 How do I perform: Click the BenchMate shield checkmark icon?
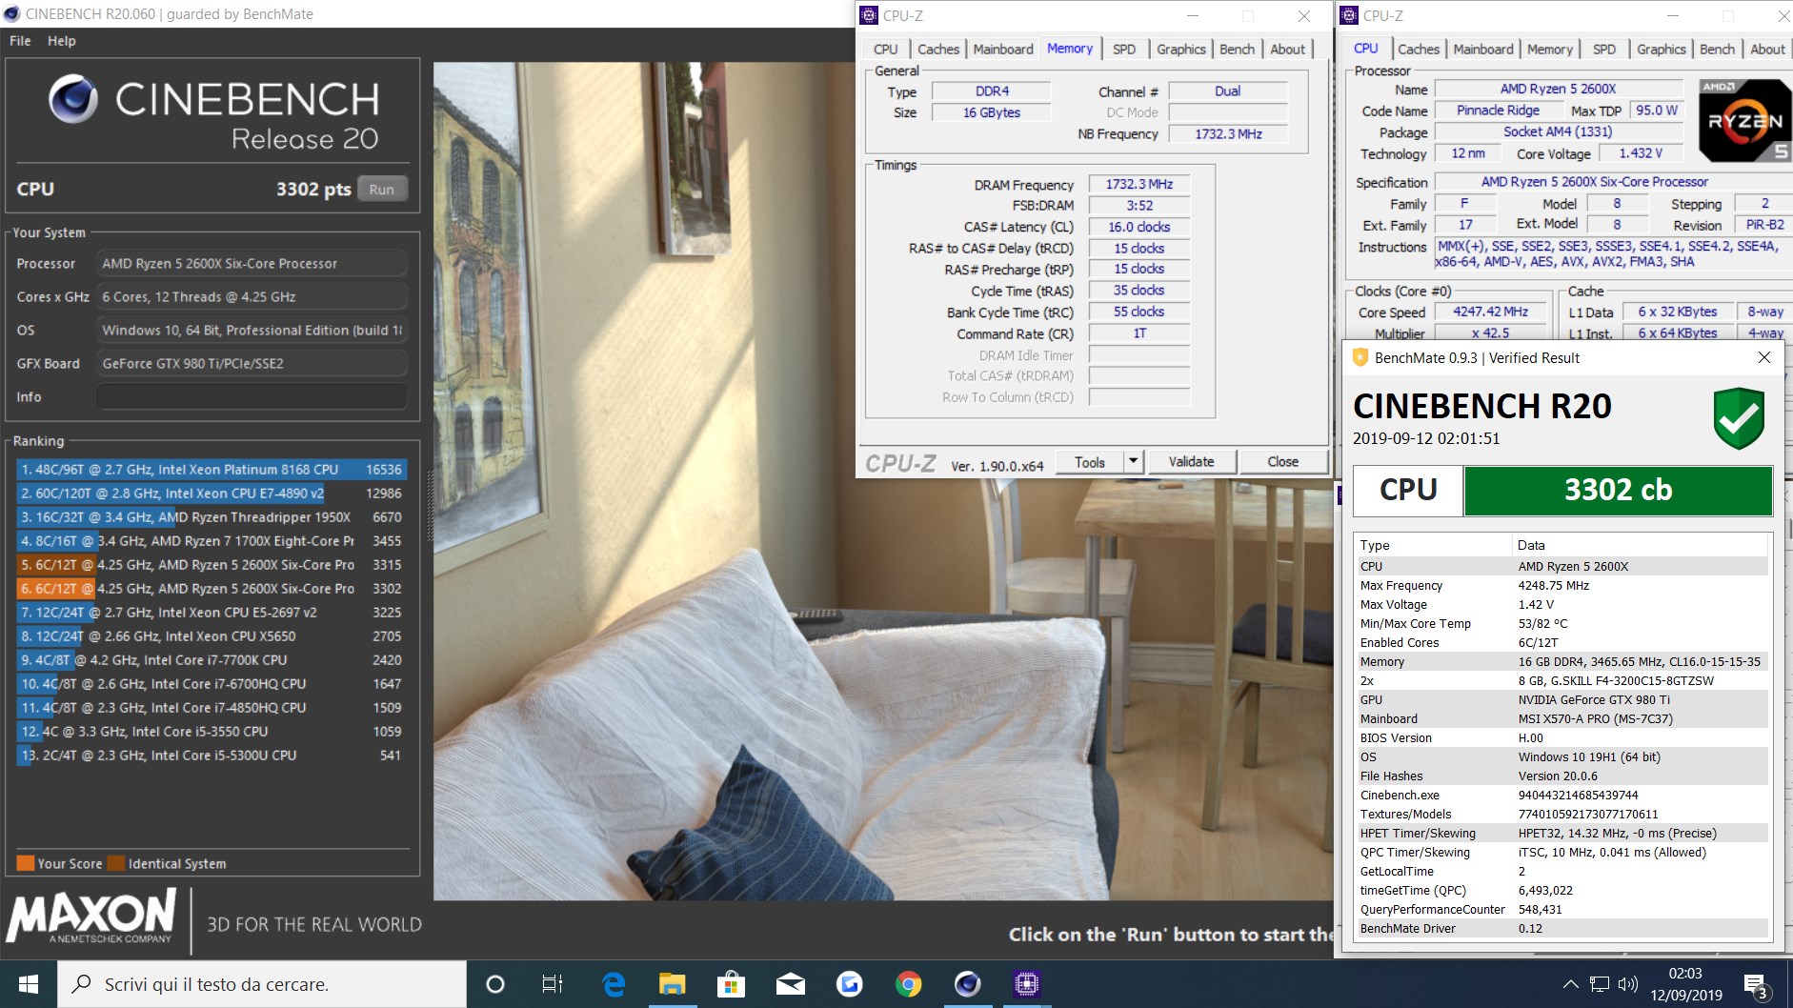click(1739, 418)
